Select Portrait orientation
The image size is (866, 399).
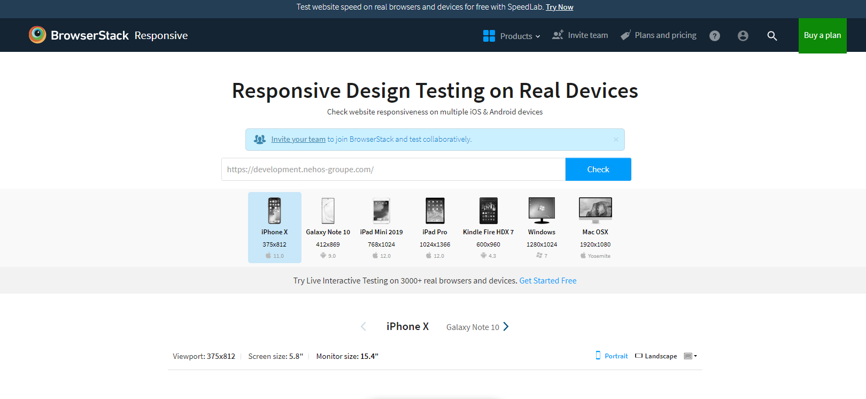pos(612,356)
